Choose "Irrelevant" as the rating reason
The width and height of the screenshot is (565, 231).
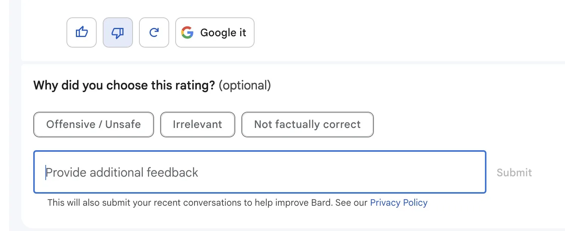click(x=198, y=124)
